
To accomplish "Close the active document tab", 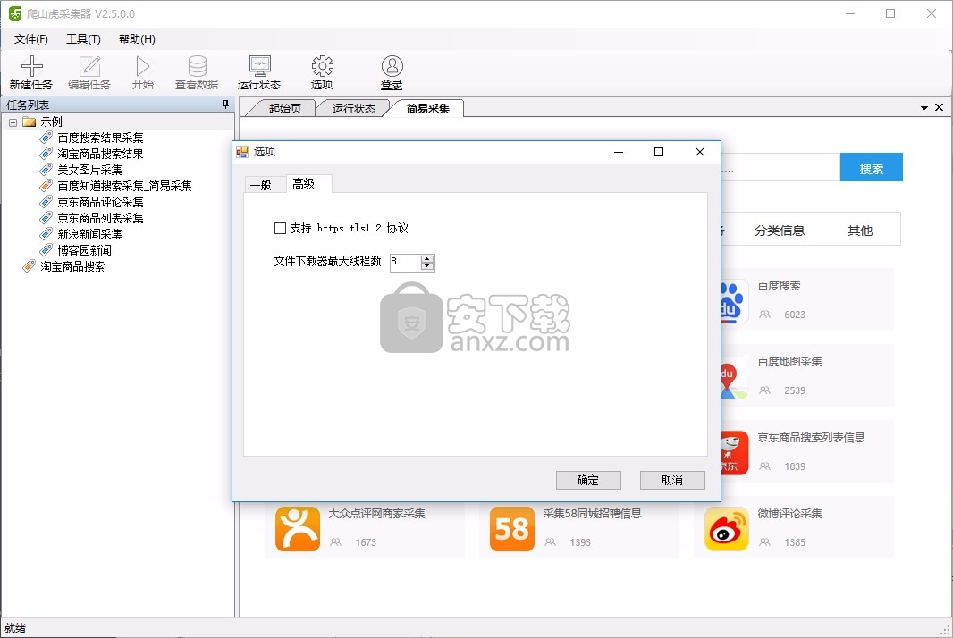I will click(x=939, y=107).
